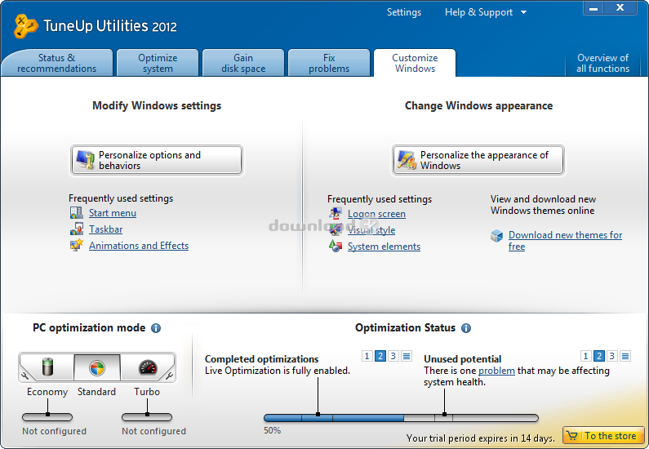Screen dimensions: 649x449
Task: Go to the Fix problems tab
Action: click(329, 63)
